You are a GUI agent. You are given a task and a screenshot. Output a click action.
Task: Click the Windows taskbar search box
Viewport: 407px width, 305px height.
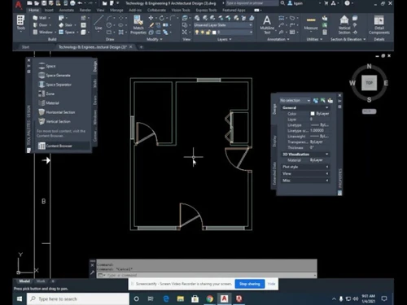pos(78,298)
